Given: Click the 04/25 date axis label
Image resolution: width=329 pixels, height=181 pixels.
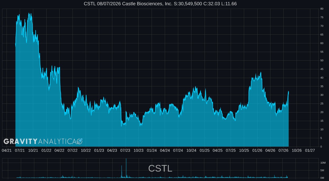Looking at the screenshot, I should coord(217,151).
